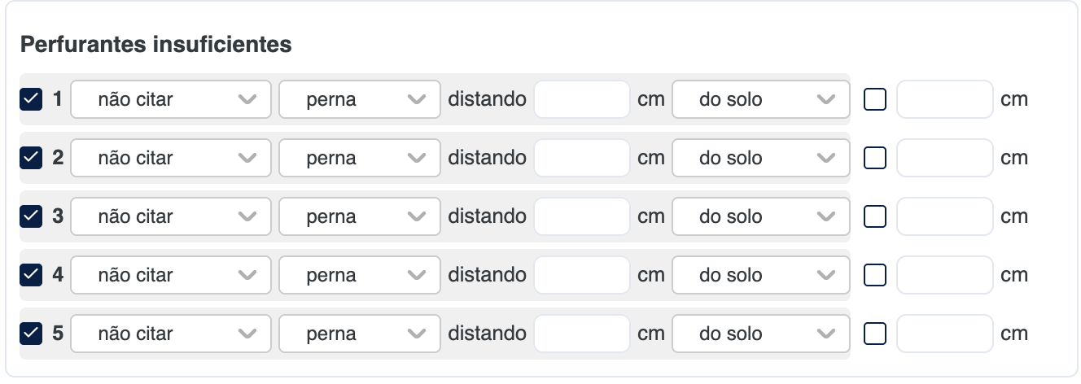
Task: Open the 'do solo' dropdown in row 1
Action: (761, 99)
